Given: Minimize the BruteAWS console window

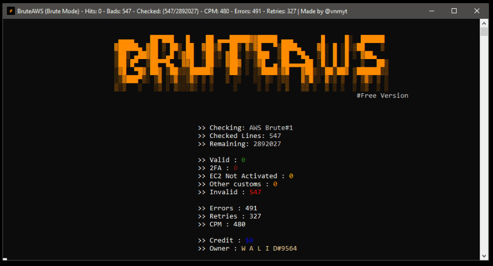Looking at the screenshot, I should pyautogui.click(x=428, y=11).
